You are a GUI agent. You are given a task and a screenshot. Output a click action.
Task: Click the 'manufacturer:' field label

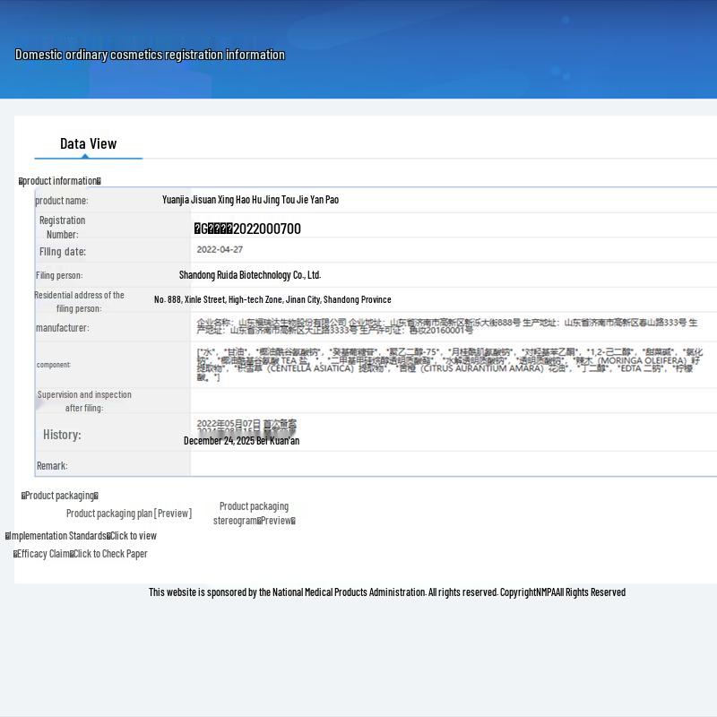point(63,328)
